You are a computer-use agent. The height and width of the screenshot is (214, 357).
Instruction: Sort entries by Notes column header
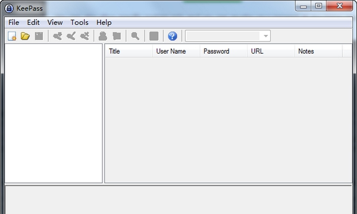pyautogui.click(x=318, y=51)
